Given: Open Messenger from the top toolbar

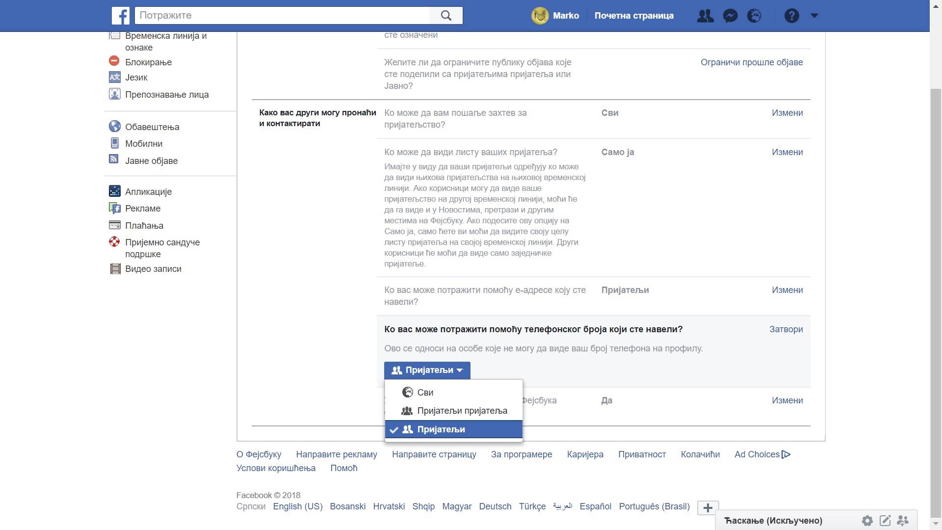Looking at the screenshot, I should click(731, 15).
